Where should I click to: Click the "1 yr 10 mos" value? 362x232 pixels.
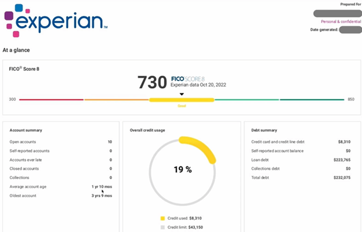(102, 187)
